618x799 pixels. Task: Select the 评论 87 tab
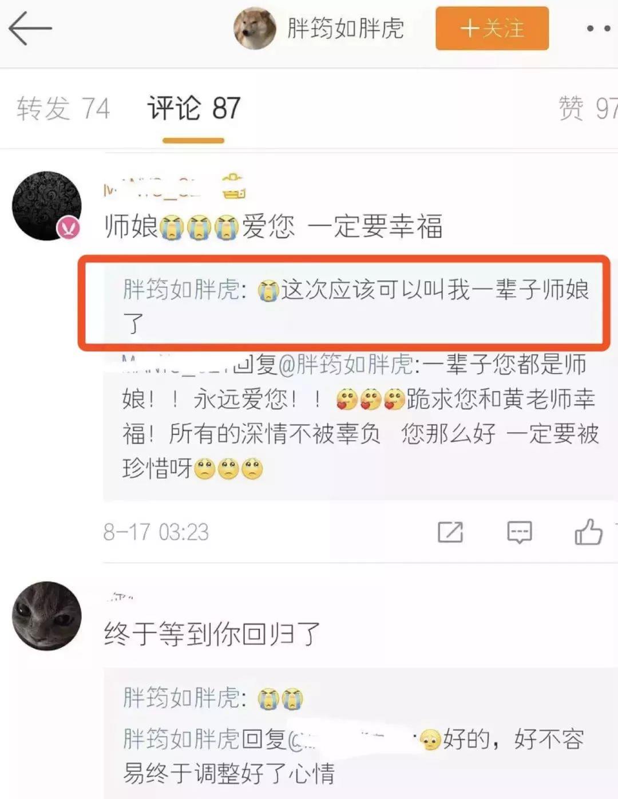(x=193, y=108)
